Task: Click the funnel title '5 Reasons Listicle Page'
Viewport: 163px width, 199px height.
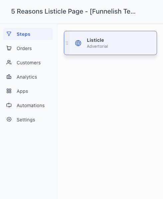Action: coord(47,11)
